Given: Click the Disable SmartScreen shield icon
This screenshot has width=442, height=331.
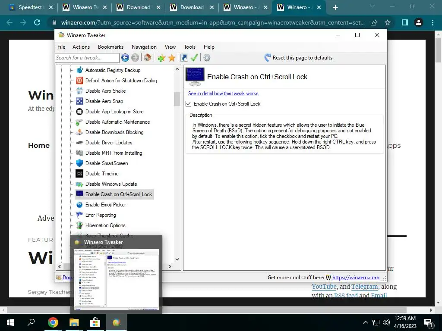Looking at the screenshot, I should pyautogui.click(x=79, y=163).
